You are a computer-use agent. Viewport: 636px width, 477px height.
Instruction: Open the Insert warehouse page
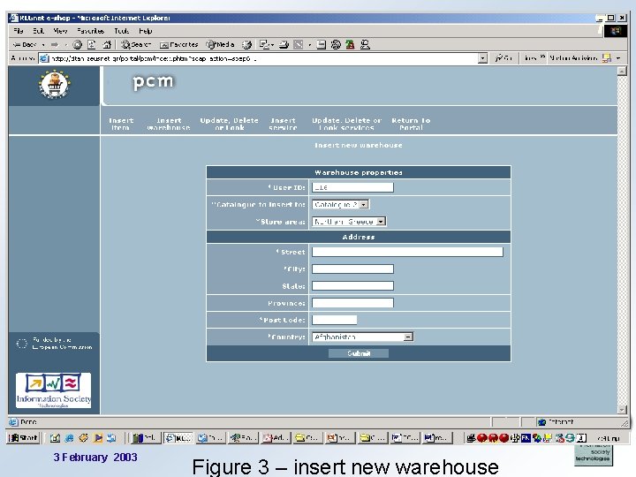point(169,124)
